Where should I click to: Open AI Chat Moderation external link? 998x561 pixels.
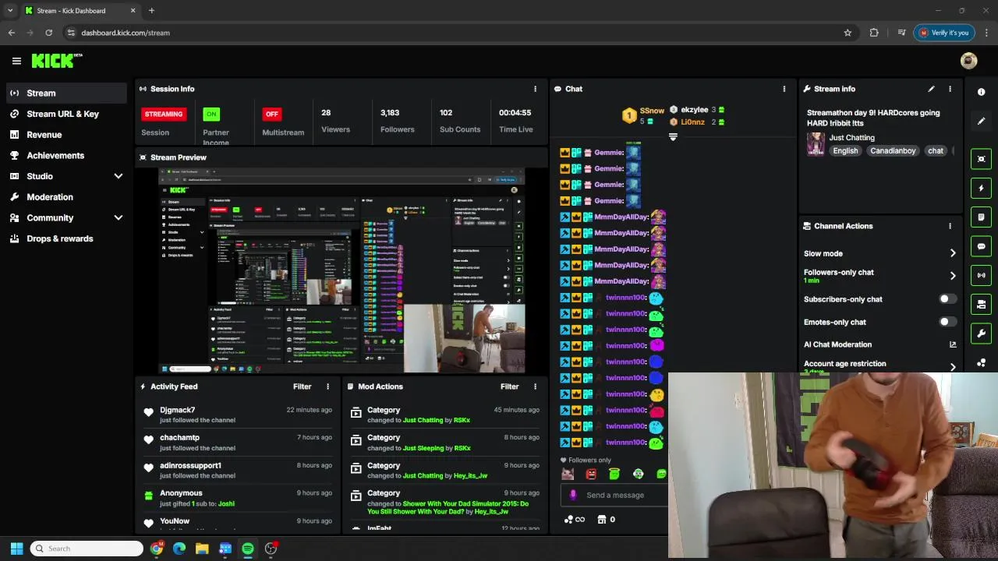tap(953, 344)
